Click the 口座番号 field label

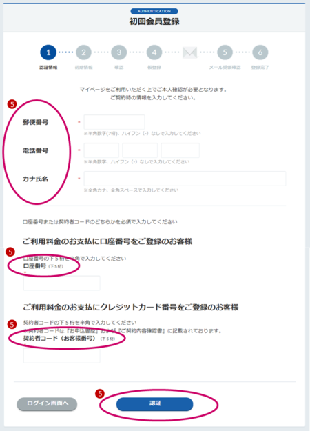[x=34, y=265]
